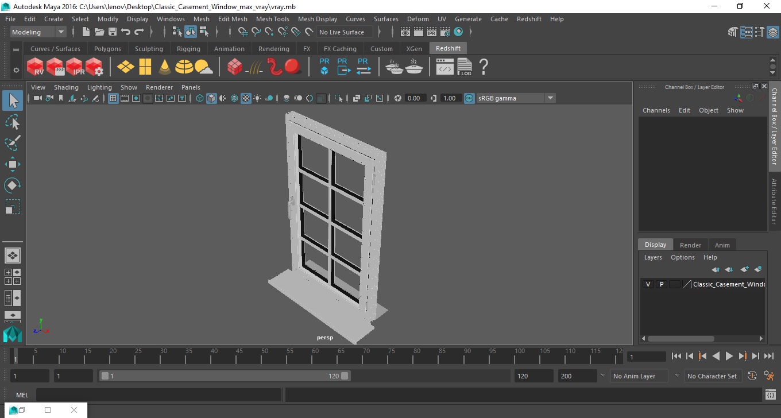Toggle layer visibility V box
Viewport: 781px width, 418px height.
(x=648, y=284)
